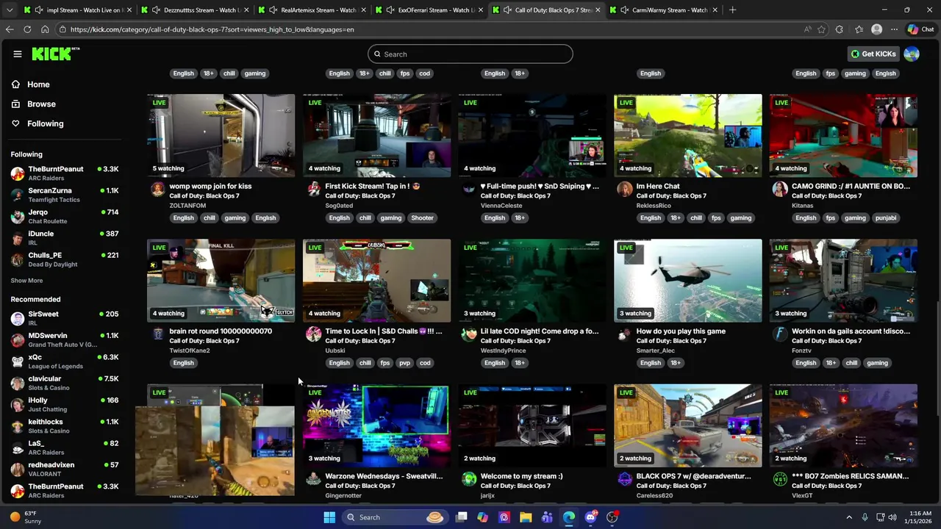Open 'Warzone Wednesdays - Sweatvill...' stream title
The image size is (941, 529).
point(384,476)
